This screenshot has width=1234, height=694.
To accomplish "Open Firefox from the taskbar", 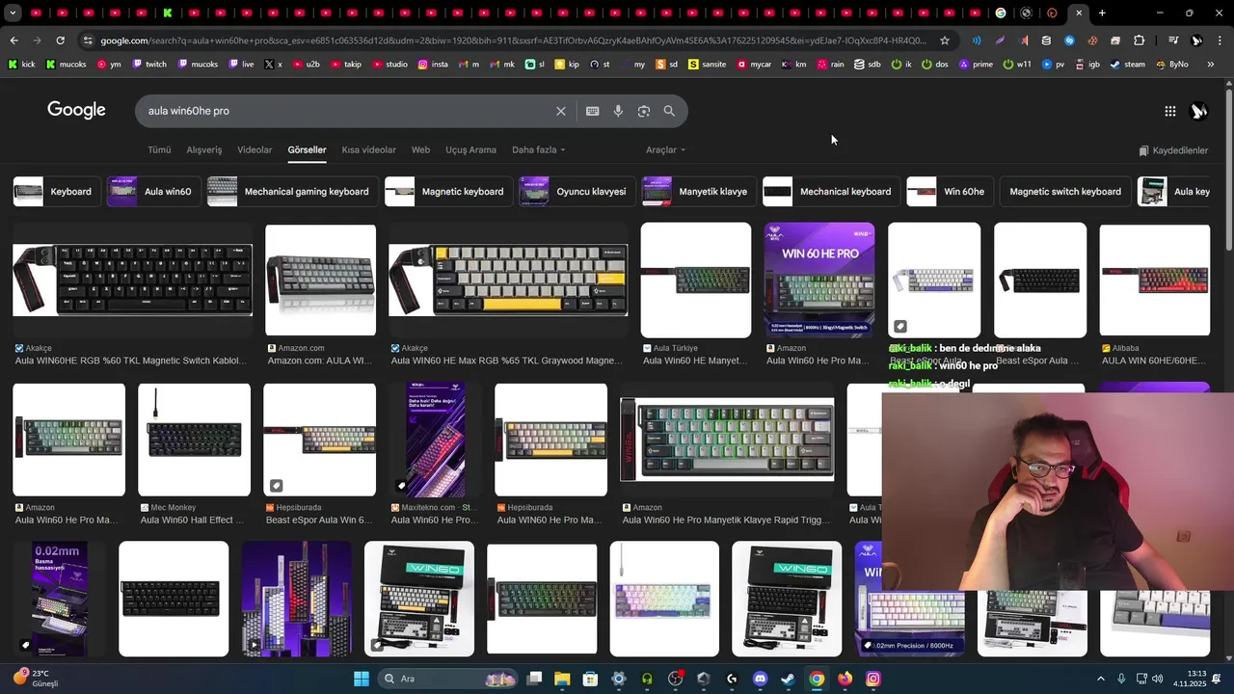I will pyautogui.click(x=845, y=679).
